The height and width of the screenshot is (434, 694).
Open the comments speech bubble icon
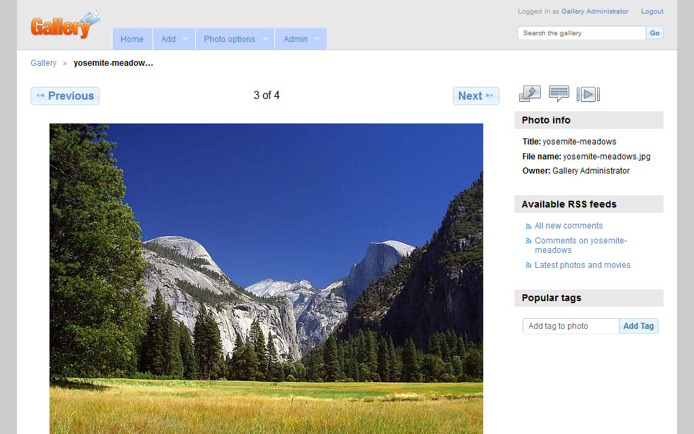(x=558, y=94)
